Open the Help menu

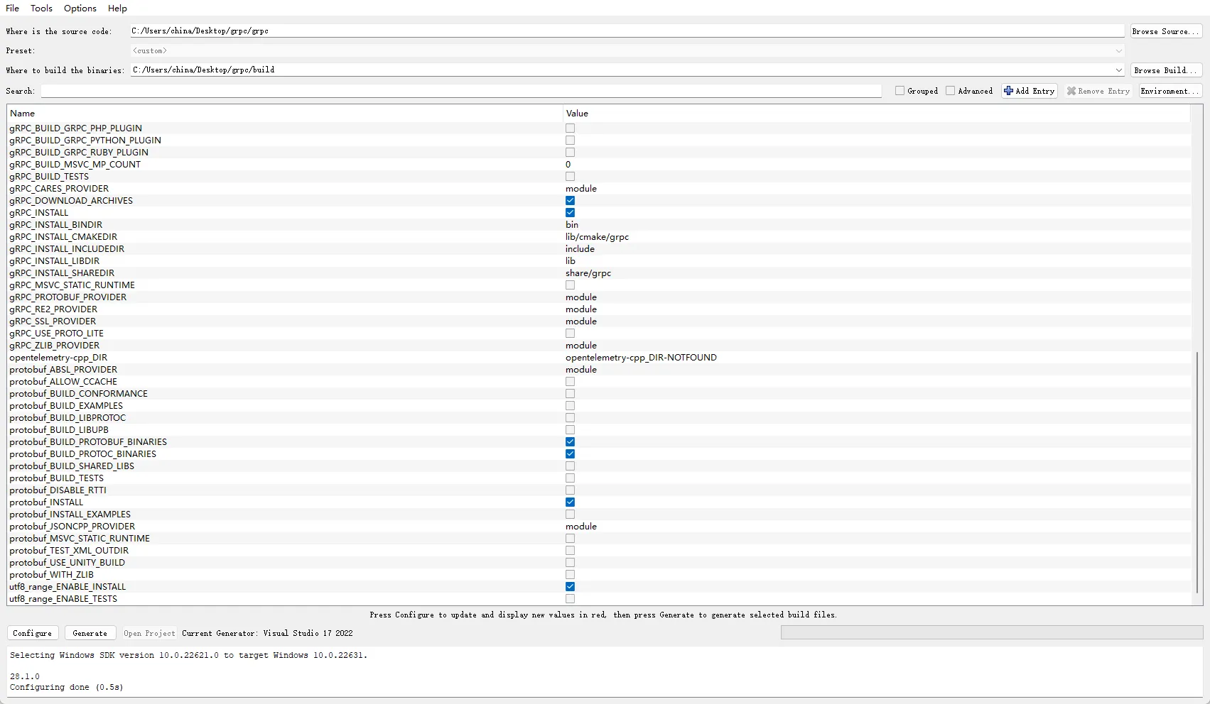tap(117, 9)
